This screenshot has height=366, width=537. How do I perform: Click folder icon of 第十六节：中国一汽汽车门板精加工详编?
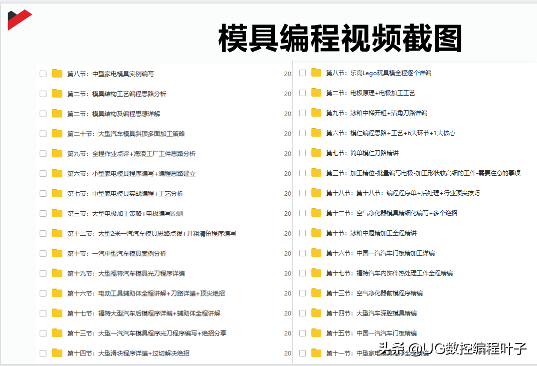316,253
